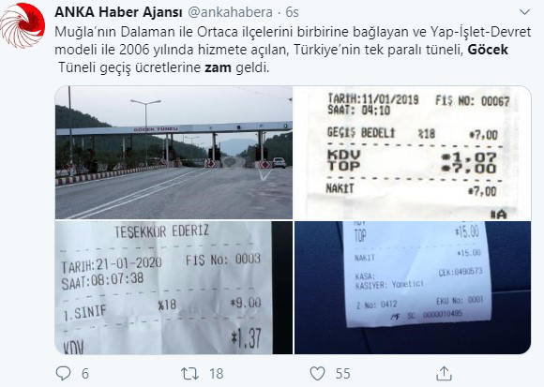544x387 pixels.
Task: Like the tweet with the heart icon
Action: [317, 374]
